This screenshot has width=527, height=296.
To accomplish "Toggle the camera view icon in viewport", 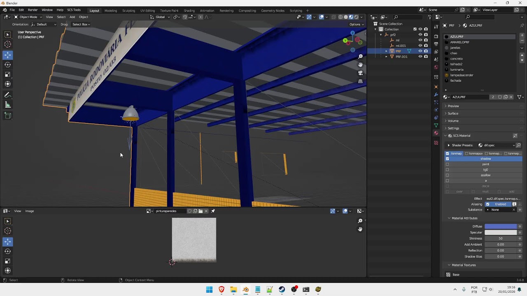I will pos(360,73).
